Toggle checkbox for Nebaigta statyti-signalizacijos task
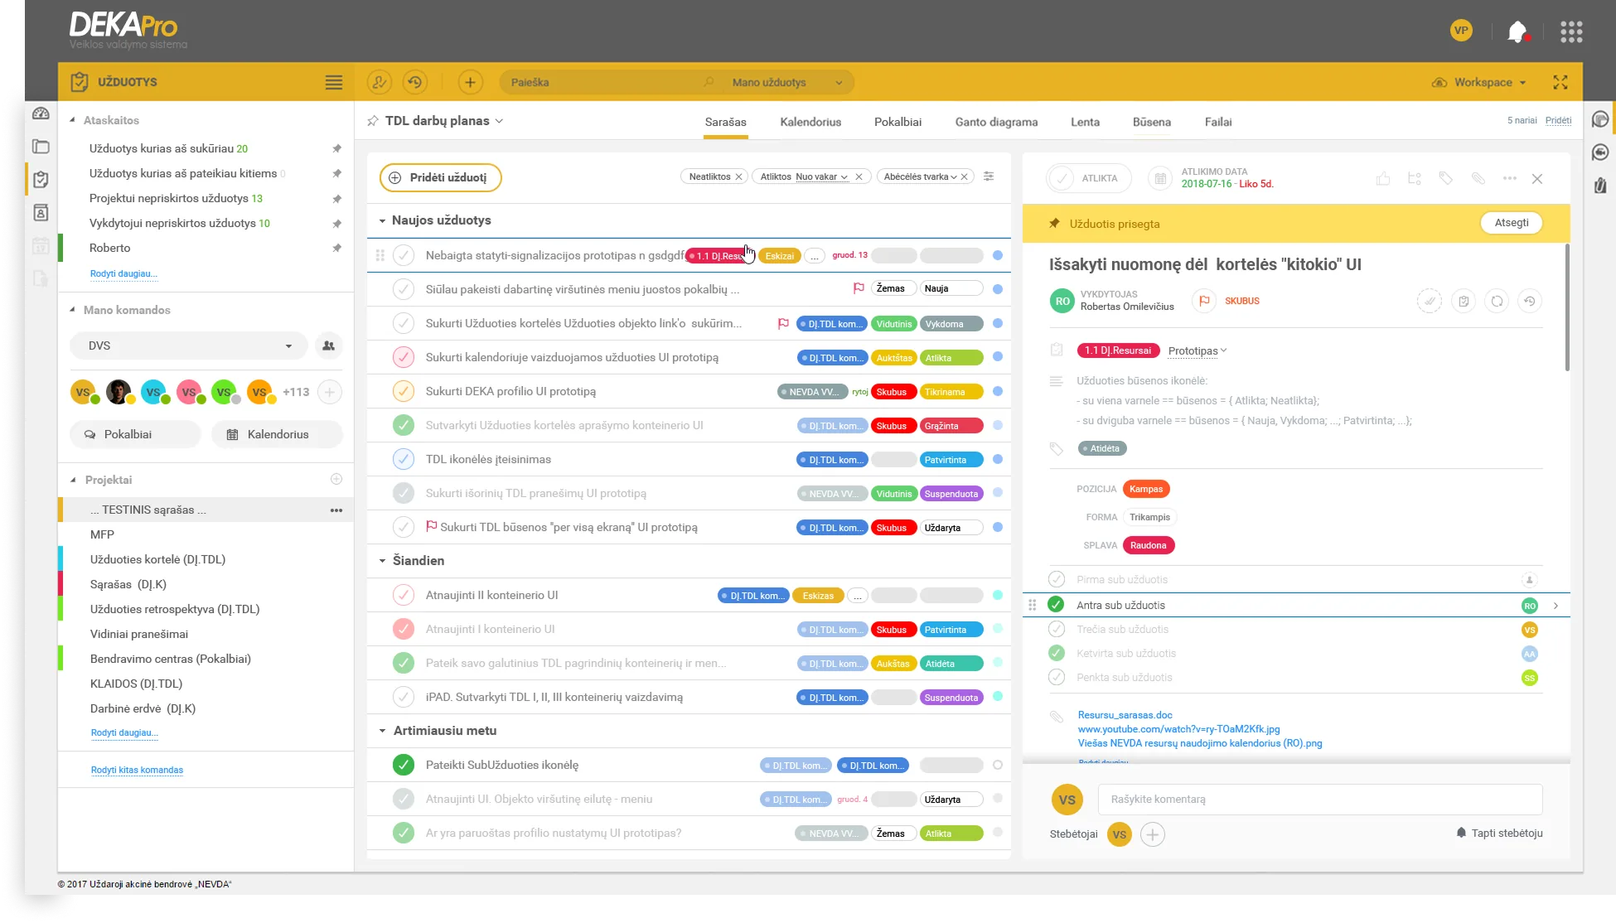Image resolution: width=1616 pixels, height=923 pixels. [x=404, y=255]
